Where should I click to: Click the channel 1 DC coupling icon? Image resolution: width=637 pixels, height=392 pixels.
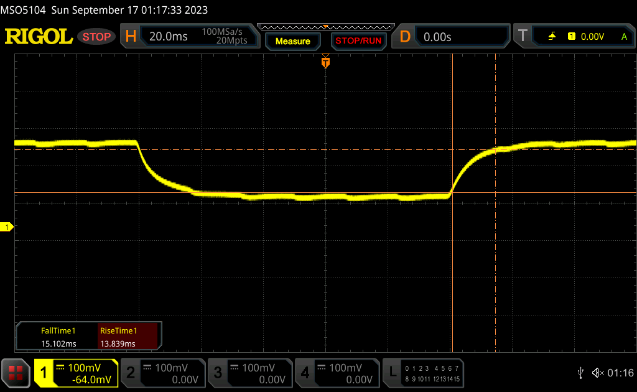[x=60, y=367]
